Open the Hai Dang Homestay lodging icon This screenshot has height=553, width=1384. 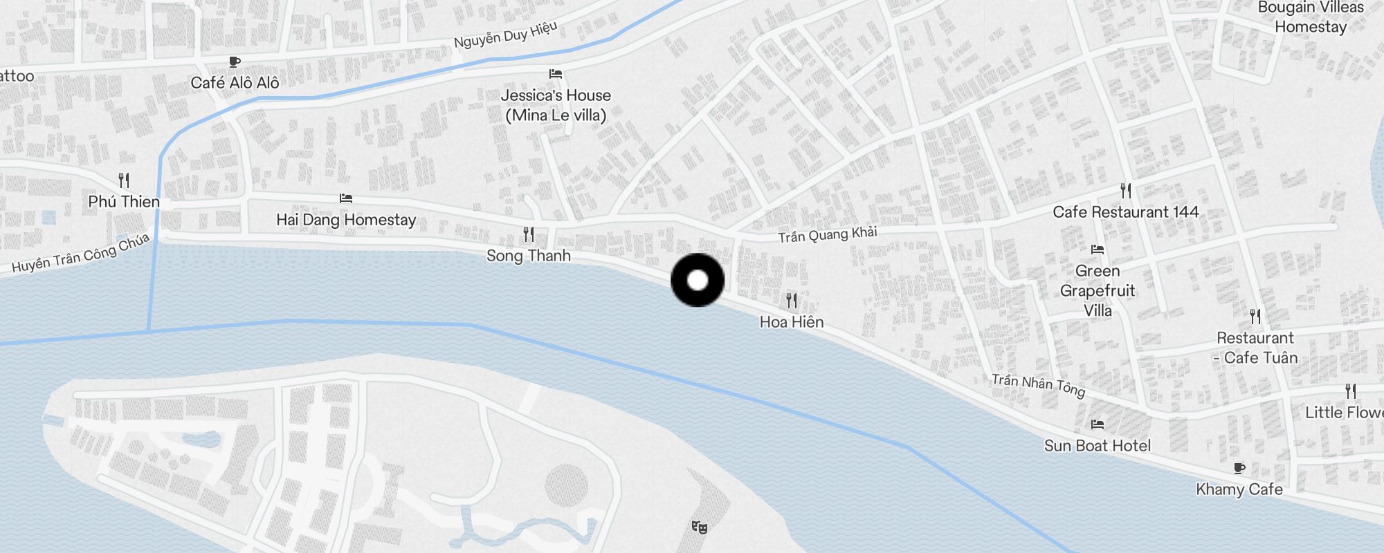click(x=346, y=198)
